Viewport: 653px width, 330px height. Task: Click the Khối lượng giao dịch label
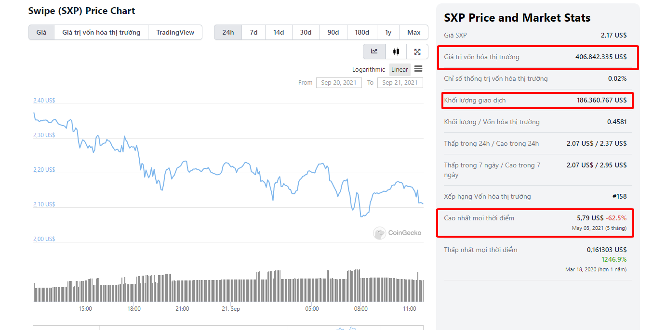click(475, 100)
